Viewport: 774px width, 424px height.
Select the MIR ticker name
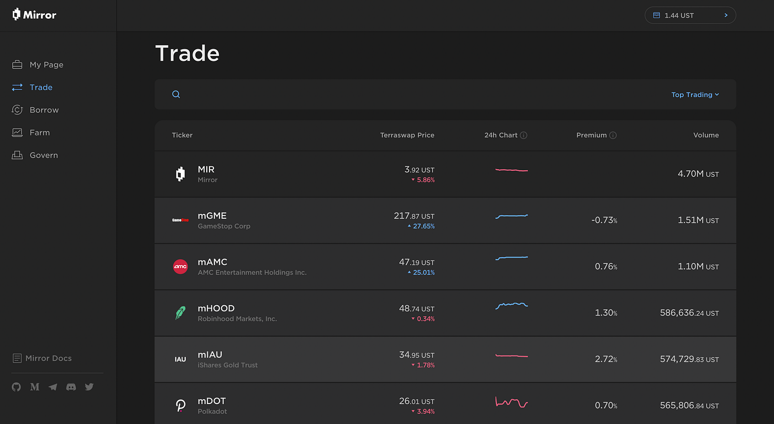coord(206,169)
